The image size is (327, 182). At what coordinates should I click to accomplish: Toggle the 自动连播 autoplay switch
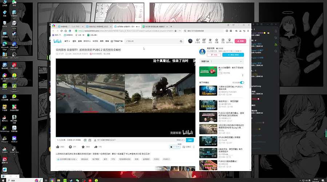242,82
